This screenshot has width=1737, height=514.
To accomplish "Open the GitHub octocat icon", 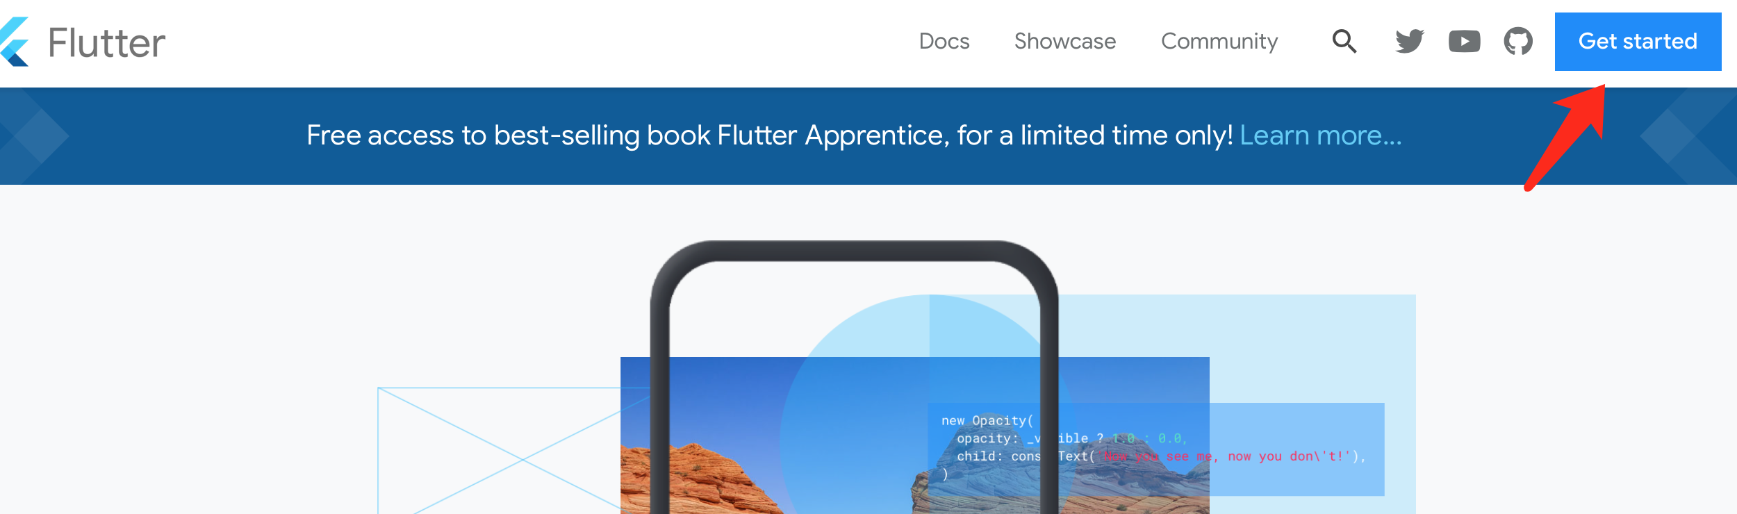I will (1518, 42).
